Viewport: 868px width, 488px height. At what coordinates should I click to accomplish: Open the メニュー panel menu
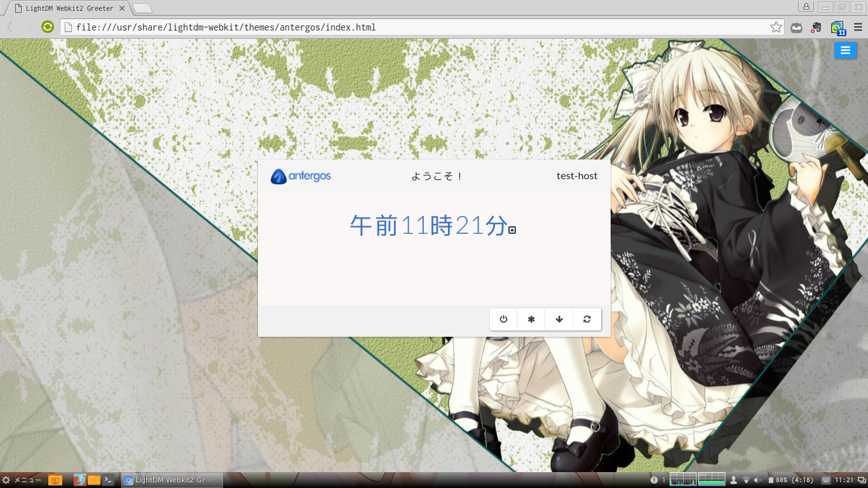[22, 480]
